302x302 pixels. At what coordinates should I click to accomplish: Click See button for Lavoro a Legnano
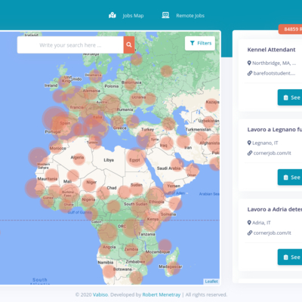coord(290,177)
